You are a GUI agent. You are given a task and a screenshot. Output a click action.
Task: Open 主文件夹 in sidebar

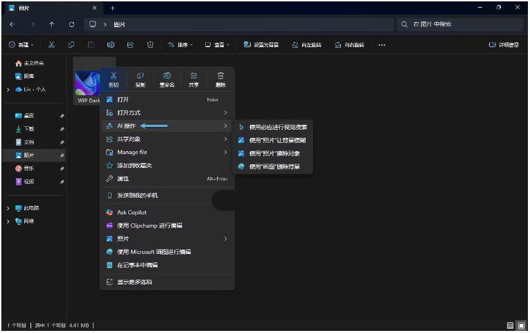click(30, 63)
